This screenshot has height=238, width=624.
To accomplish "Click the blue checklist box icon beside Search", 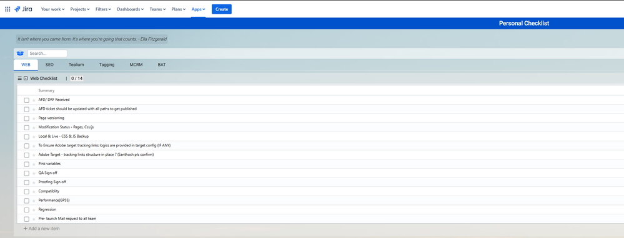I will point(20,53).
